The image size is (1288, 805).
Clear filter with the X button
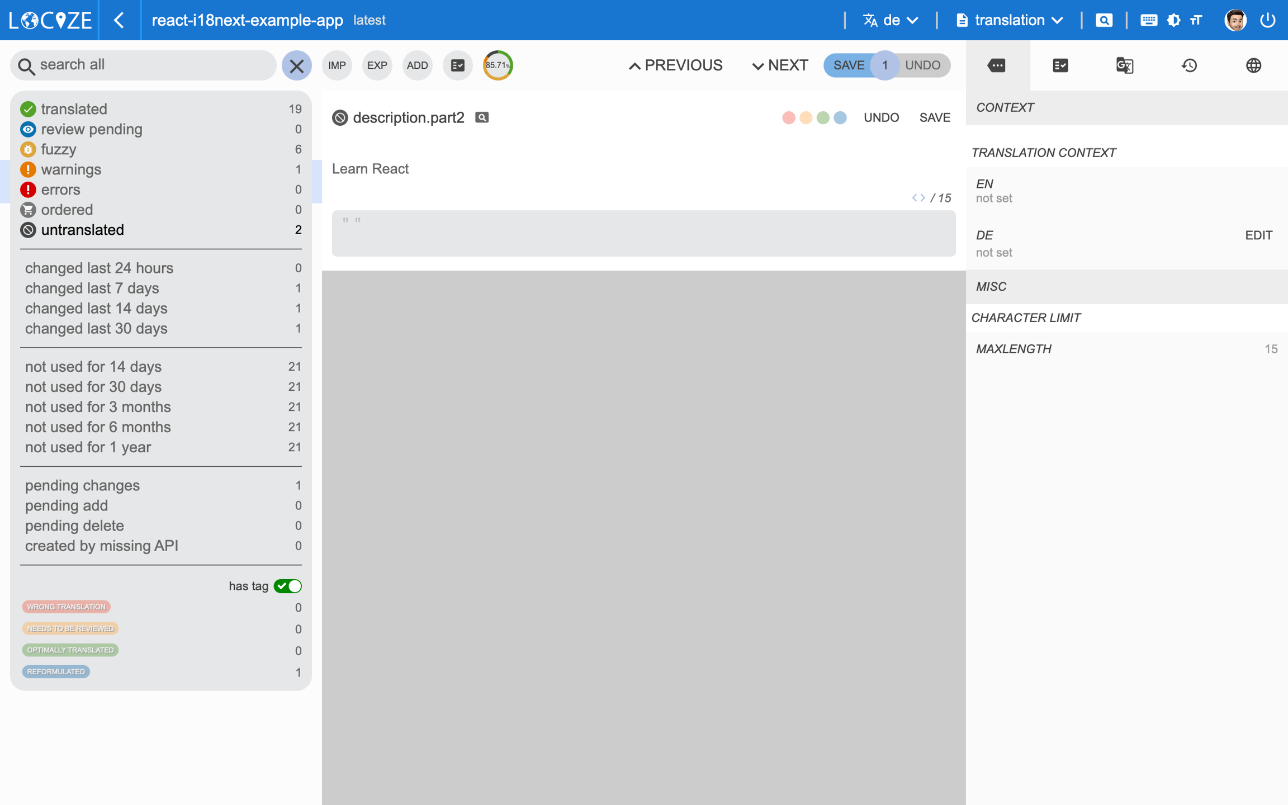point(297,65)
